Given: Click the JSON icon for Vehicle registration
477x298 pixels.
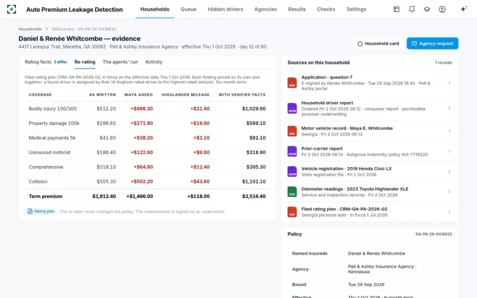Looking at the screenshot, I should click(x=292, y=172).
